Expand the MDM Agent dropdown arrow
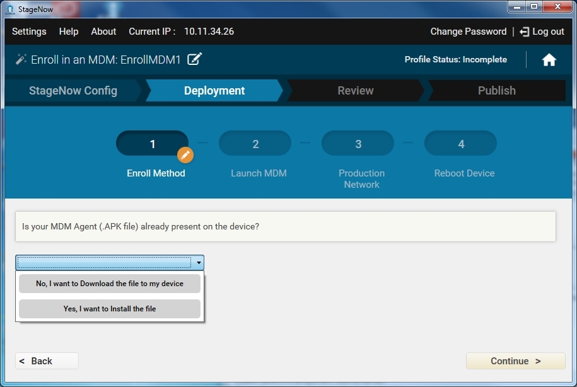This screenshot has width=577, height=387. [199, 263]
